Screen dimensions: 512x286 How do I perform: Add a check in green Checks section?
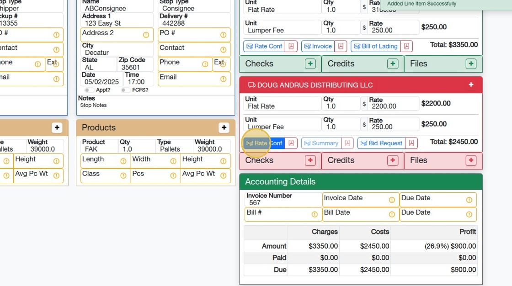[x=310, y=64]
